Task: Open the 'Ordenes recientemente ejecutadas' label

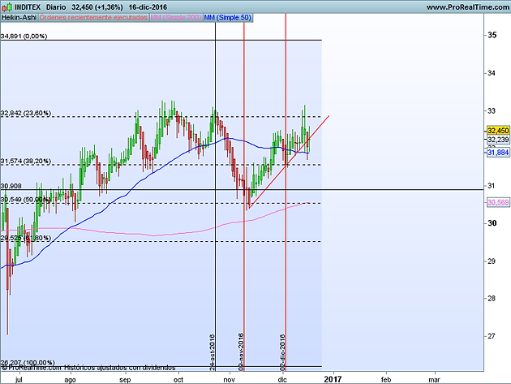Action: pyautogui.click(x=93, y=18)
